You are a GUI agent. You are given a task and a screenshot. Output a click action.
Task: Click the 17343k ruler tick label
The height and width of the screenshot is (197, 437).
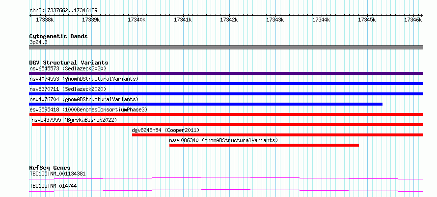coord(275,20)
